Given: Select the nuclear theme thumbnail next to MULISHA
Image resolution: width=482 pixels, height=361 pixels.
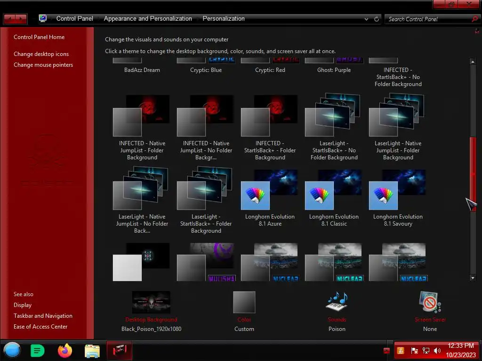Looking at the screenshot, I should [270, 262].
